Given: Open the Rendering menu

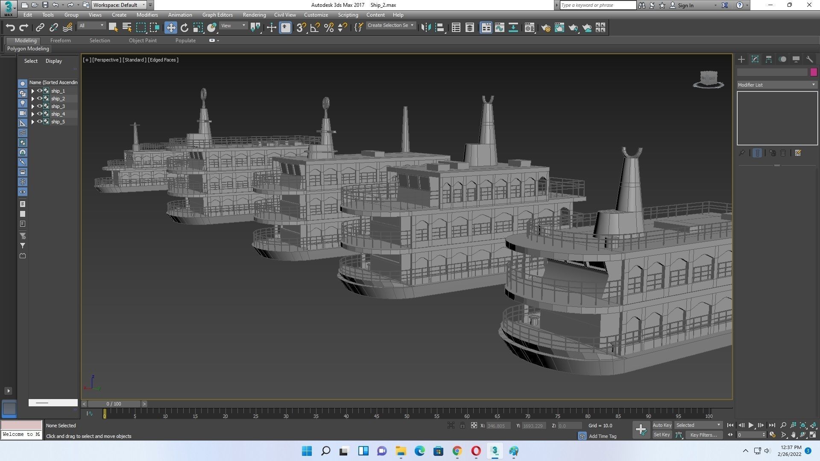Looking at the screenshot, I should 254,15.
